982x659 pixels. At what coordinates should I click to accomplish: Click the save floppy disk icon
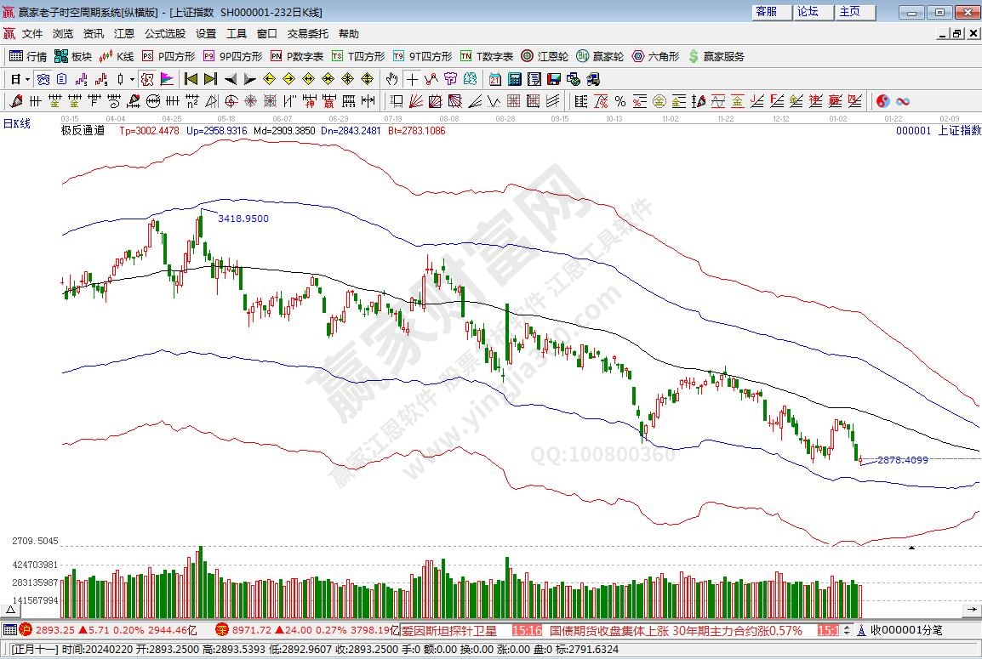[553, 79]
